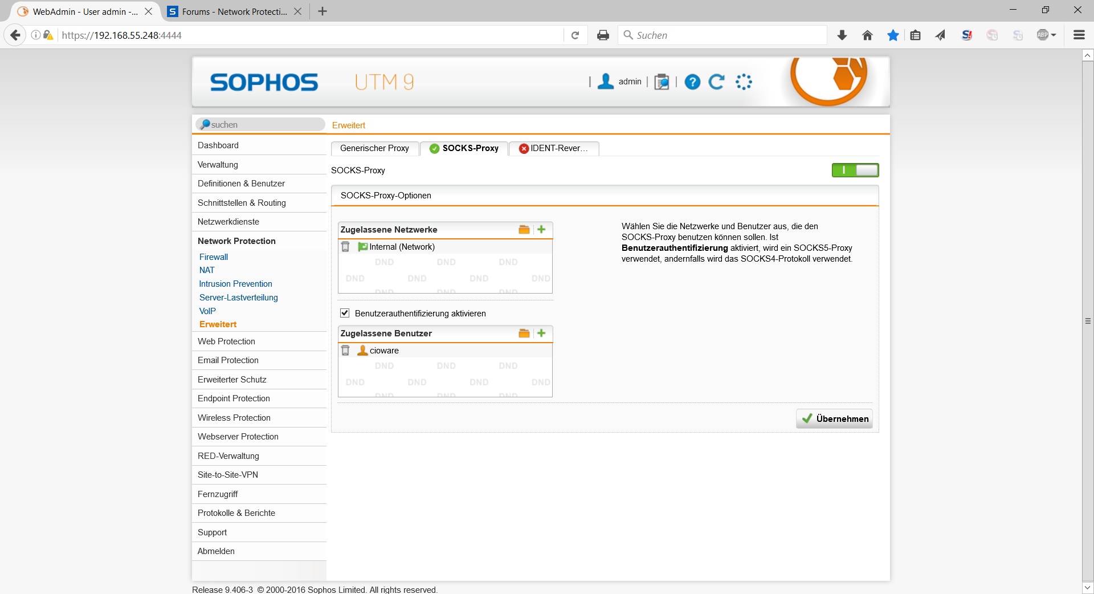Remove cioware user via trash icon
The width and height of the screenshot is (1094, 594).
pos(345,351)
